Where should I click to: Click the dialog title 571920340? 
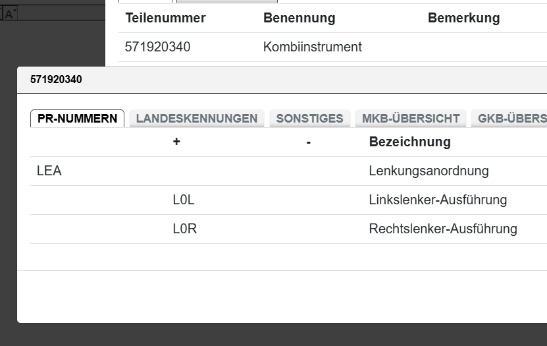[x=56, y=80]
